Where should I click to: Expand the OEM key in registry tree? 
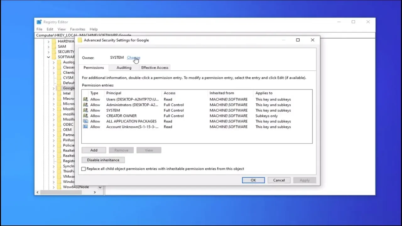point(53,130)
